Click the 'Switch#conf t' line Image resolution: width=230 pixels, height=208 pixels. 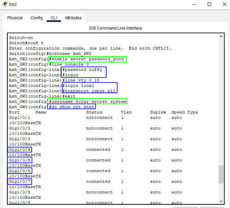[x=26, y=43]
